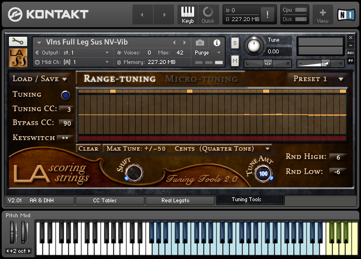
Task: Click the Clear button
Action: (x=88, y=148)
